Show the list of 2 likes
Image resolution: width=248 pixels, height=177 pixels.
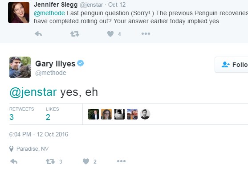tap(53, 114)
